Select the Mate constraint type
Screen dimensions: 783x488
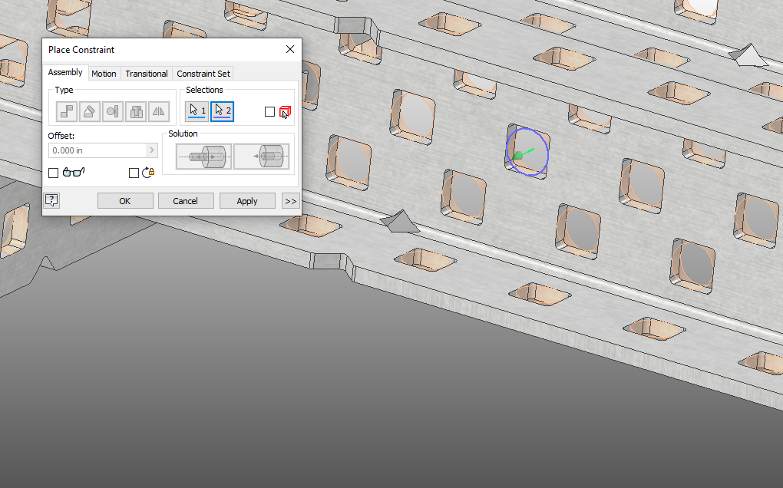[67, 111]
